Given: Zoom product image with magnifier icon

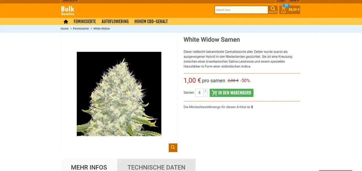Looking at the screenshot, I should [x=173, y=148].
